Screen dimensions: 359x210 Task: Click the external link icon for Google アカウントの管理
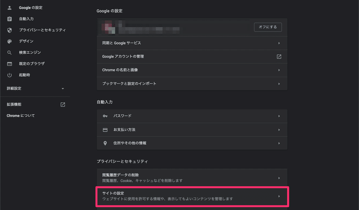point(279,57)
